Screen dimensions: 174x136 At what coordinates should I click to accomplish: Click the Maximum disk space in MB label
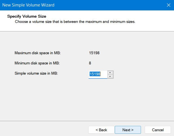[38, 53]
